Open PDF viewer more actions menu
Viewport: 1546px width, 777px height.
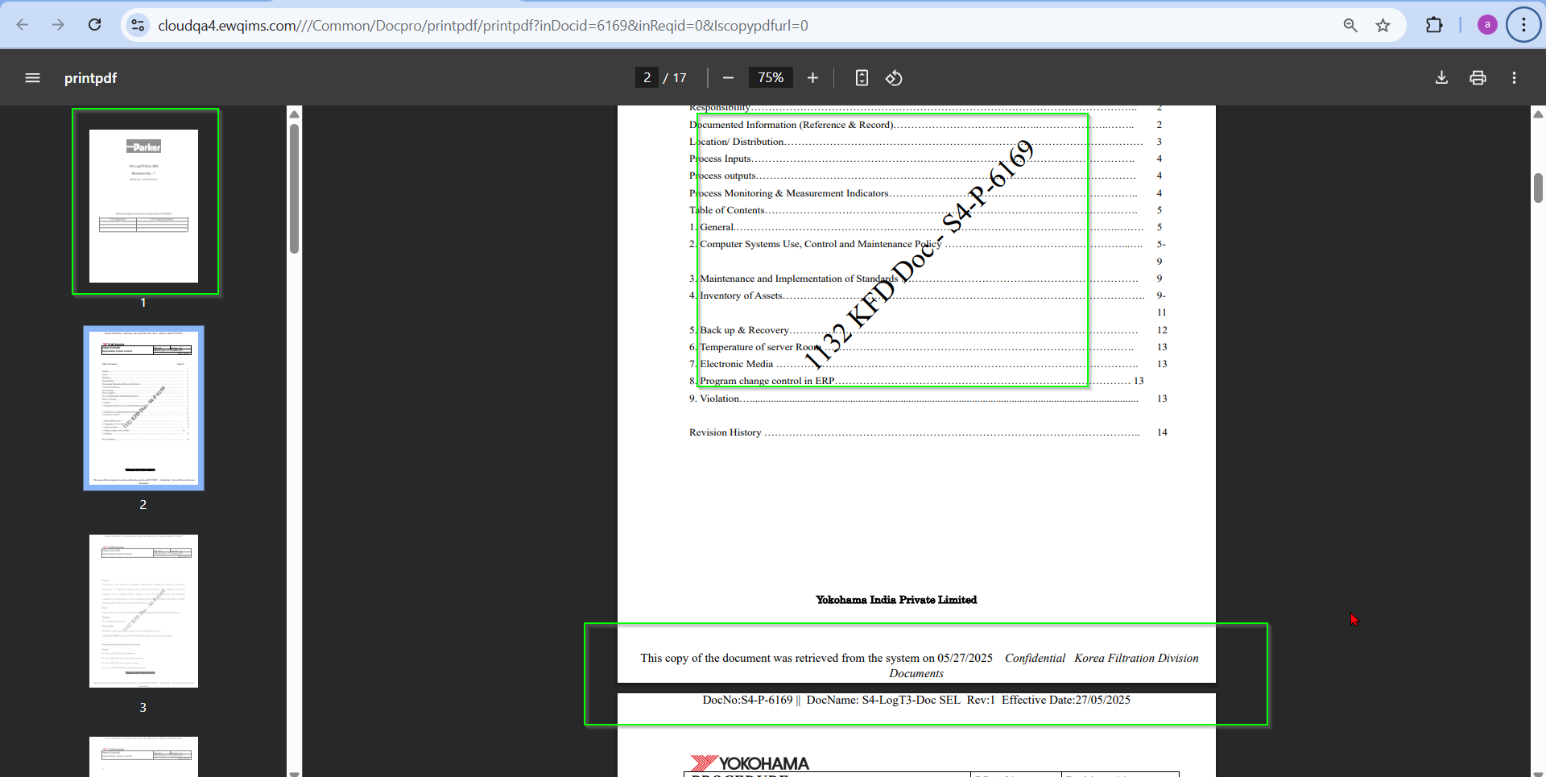(1514, 77)
